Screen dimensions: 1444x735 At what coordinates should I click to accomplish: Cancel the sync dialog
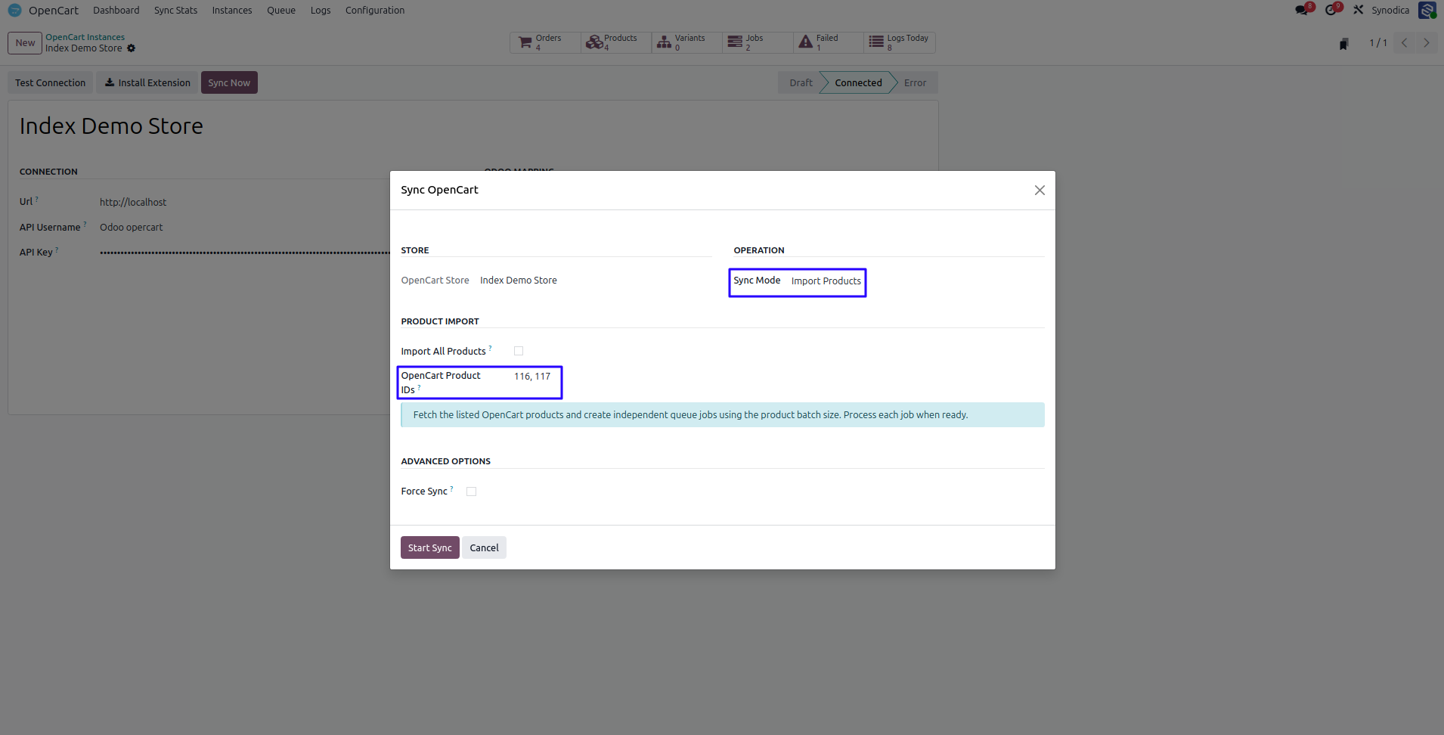tap(485, 548)
